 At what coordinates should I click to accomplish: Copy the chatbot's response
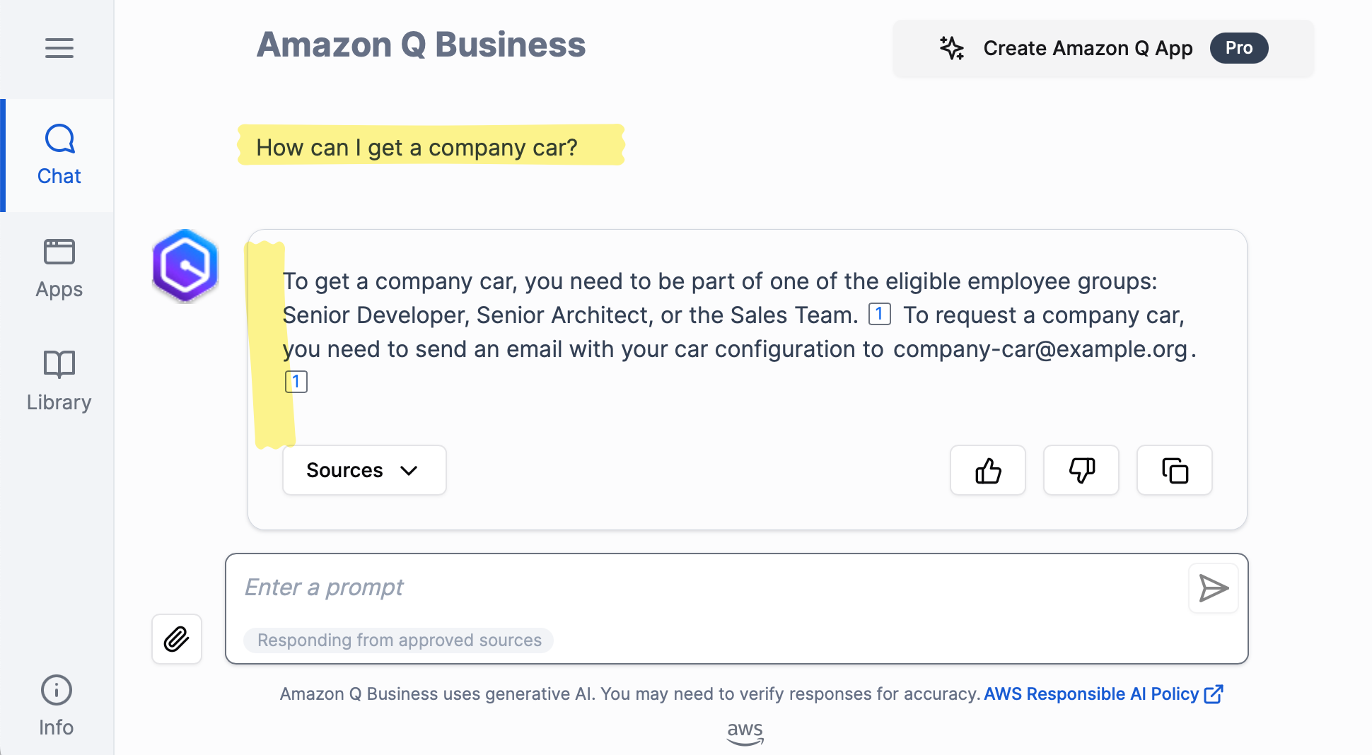click(x=1174, y=470)
